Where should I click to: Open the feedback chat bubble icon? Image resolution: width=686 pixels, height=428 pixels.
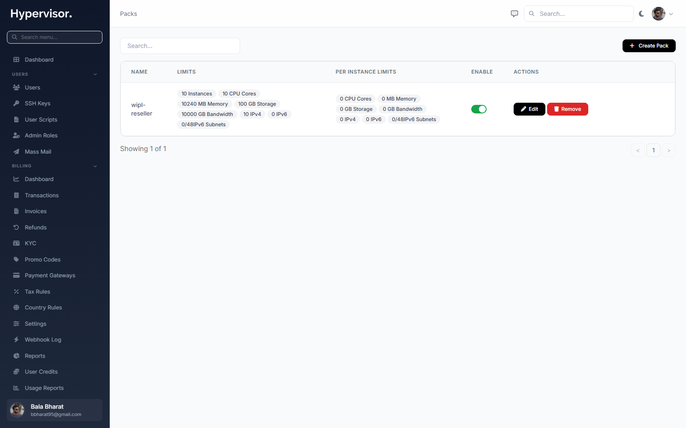click(514, 14)
